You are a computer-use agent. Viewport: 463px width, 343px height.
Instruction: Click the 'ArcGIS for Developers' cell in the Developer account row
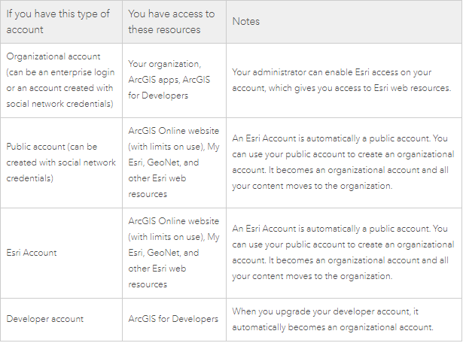[174, 320]
